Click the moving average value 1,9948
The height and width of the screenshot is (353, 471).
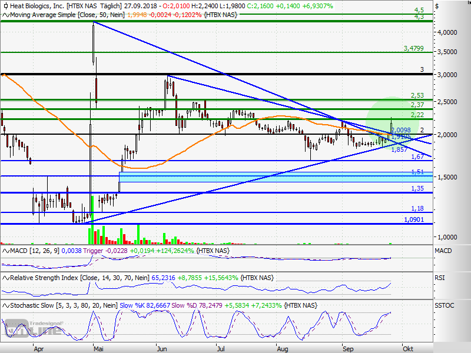pos(137,15)
